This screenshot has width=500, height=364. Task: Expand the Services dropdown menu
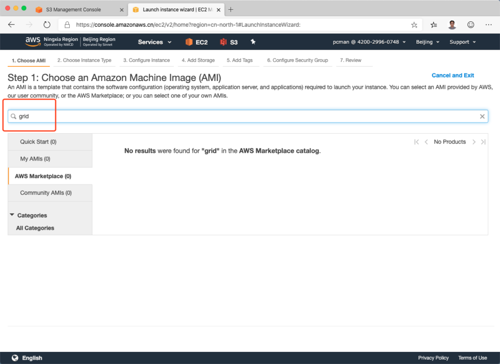[x=154, y=42]
